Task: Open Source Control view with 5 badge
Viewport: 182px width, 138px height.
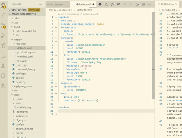Action: point(3,26)
